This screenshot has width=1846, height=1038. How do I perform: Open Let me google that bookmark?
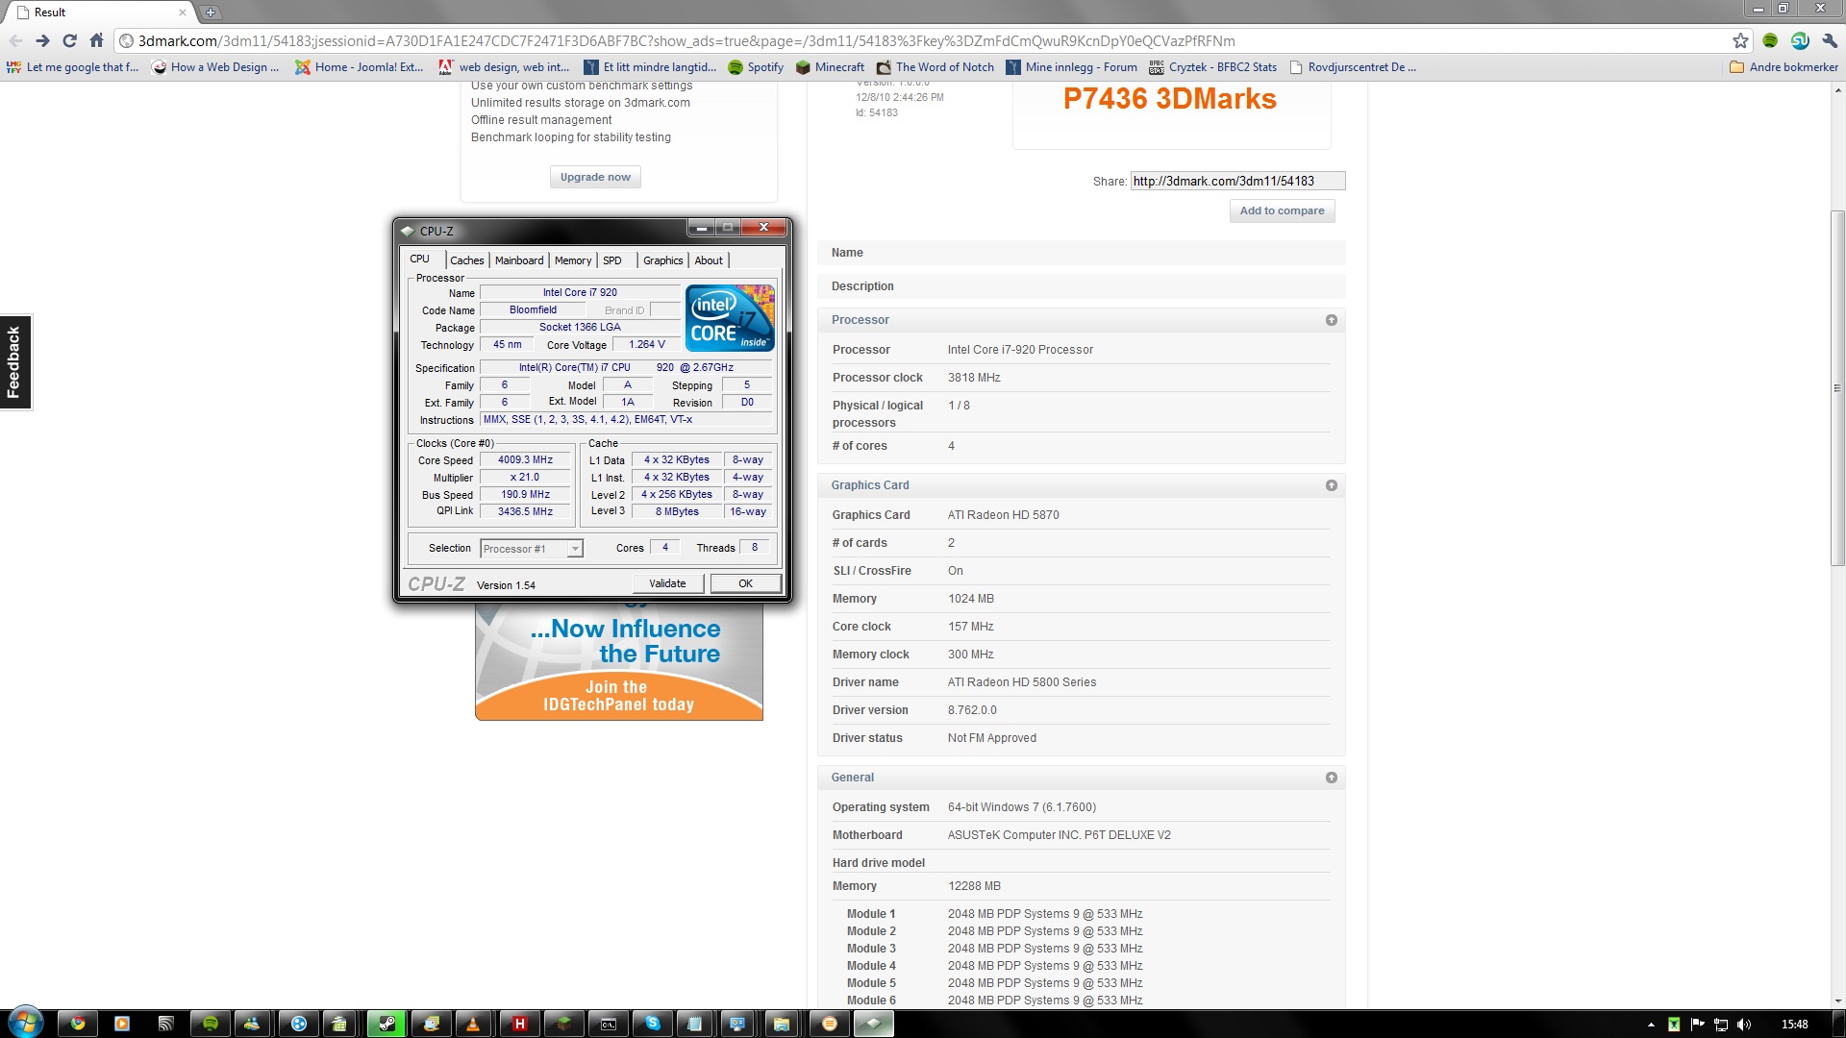[72, 67]
